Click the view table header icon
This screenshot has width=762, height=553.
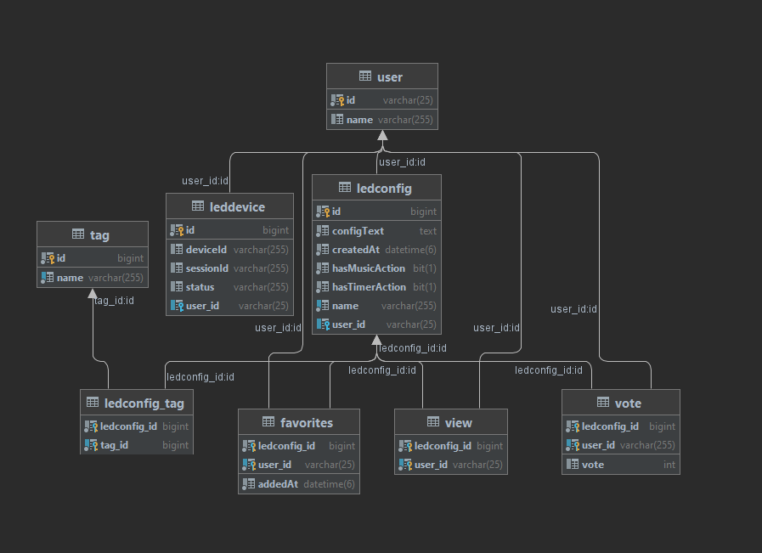(433, 422)
